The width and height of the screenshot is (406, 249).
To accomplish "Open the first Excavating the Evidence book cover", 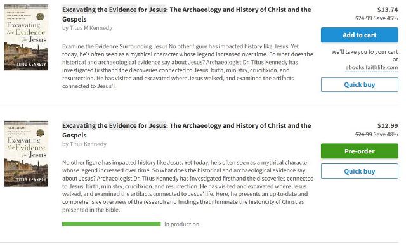I will click(26, 37).
